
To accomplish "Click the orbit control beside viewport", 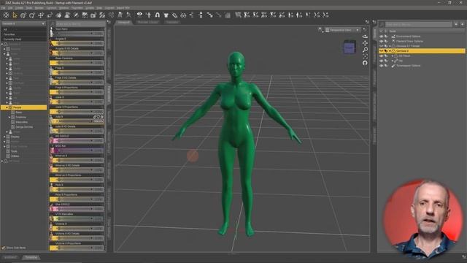I will [365, 37].
